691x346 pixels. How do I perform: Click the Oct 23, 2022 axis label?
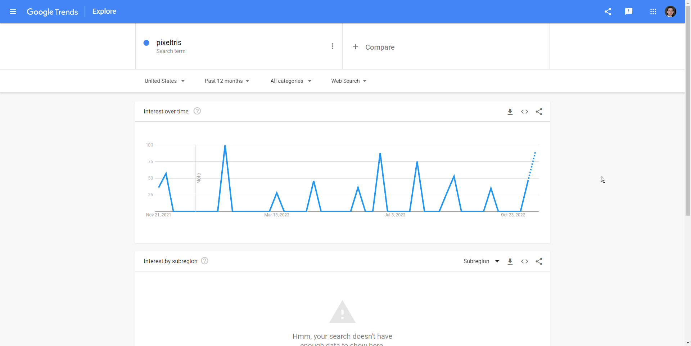pos(513,215)
